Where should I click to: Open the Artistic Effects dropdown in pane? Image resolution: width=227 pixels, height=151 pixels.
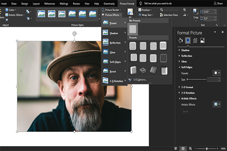point(216,104)
